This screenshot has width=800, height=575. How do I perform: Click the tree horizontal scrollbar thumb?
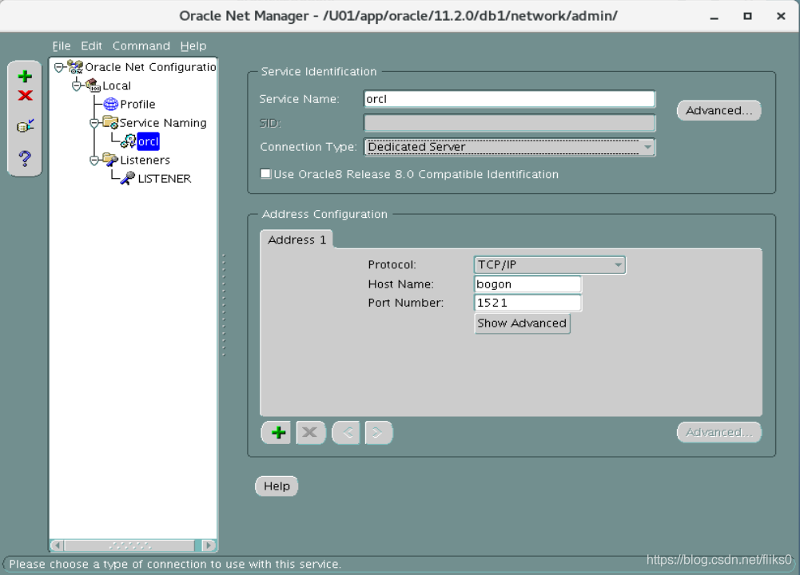[x=129, y=545]
